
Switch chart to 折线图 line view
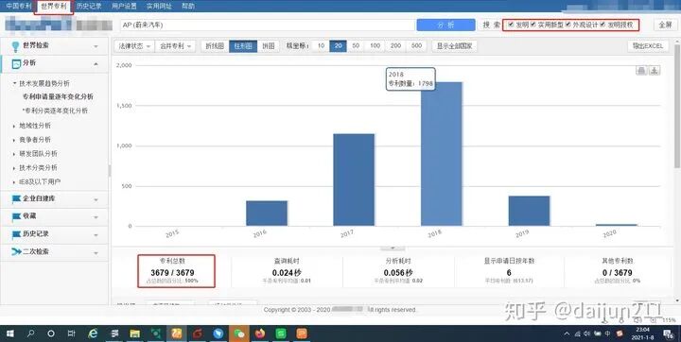pyautogui.click(x=215, y=46)
